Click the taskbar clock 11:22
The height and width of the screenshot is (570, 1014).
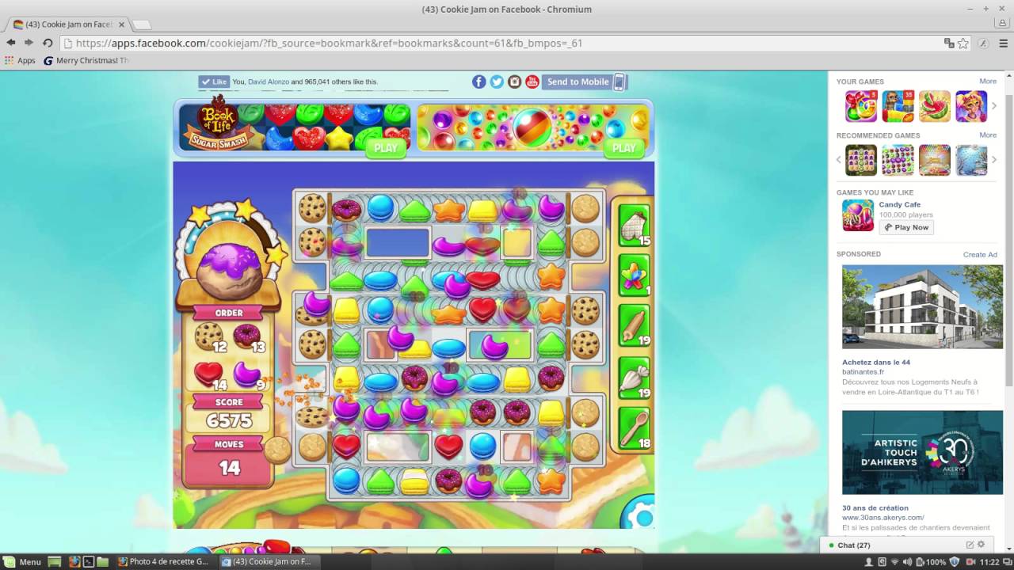coord(989,561)
